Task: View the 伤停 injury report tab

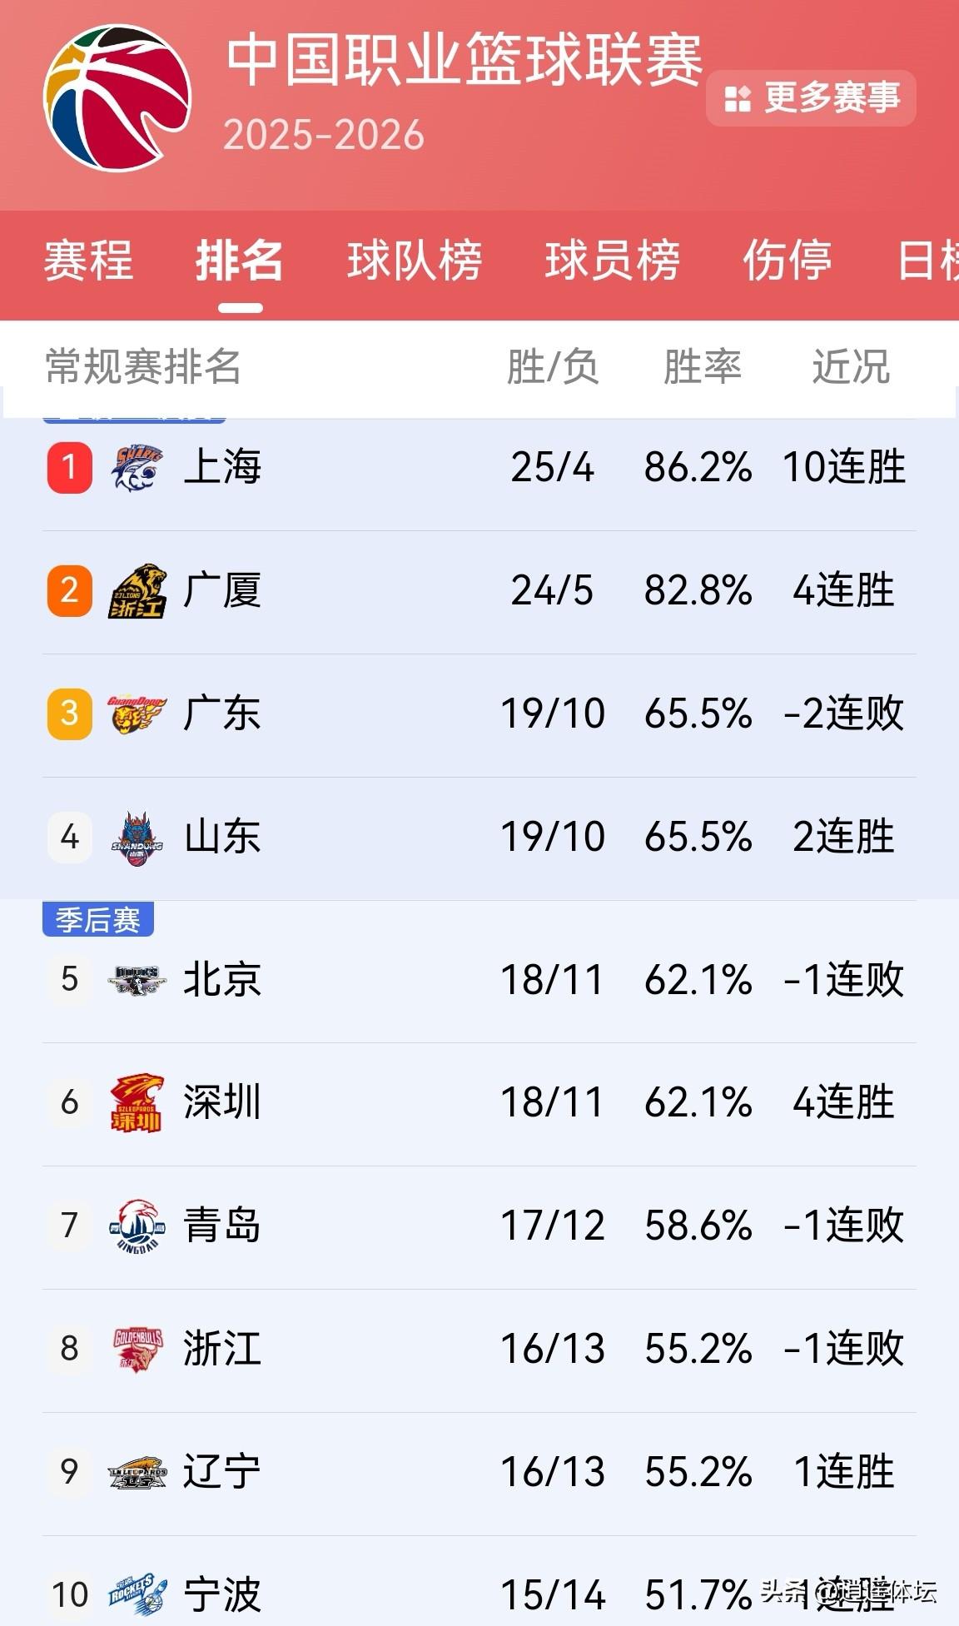Action: [x=785, y=262]
